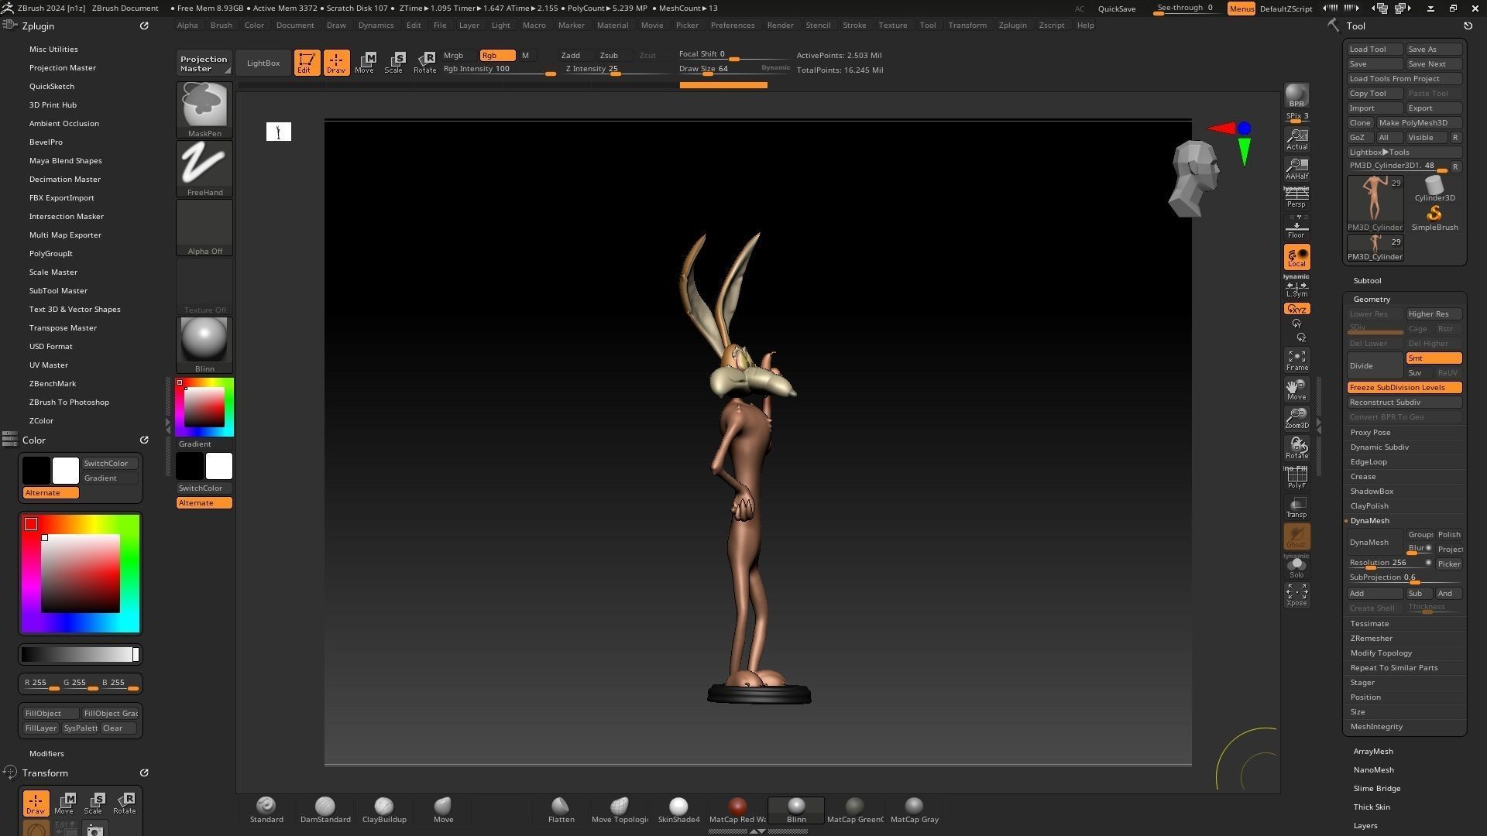Click the Load Tool button
Image resolution: width=1487 pixels, height=836 pixels.
1375,49
